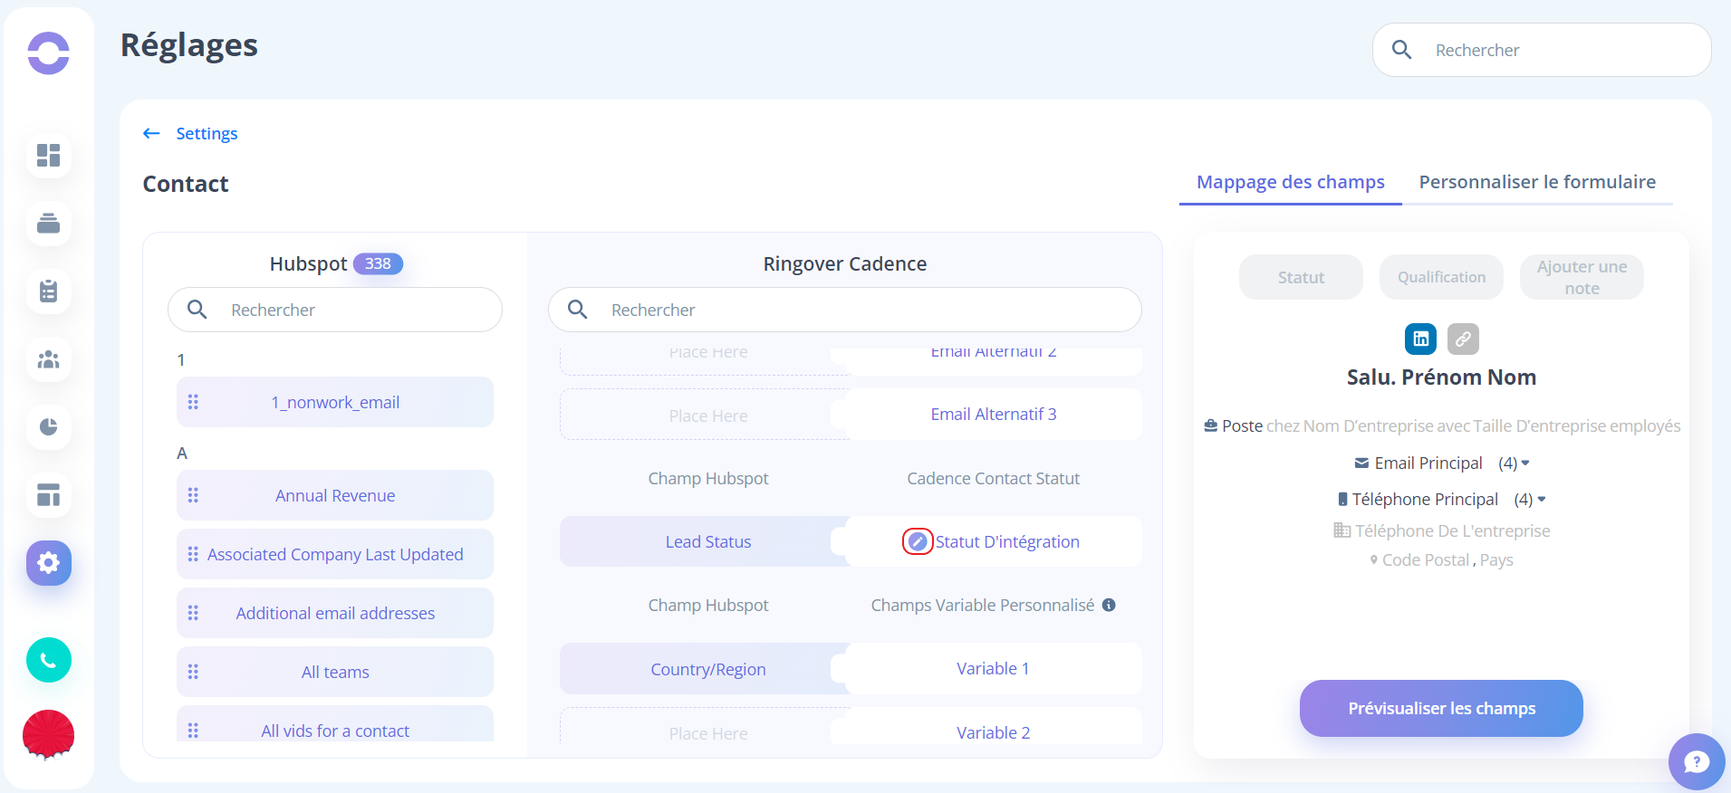Click the drag handle of Associated Company Last Updated
The image size is (1731, 793).
(193, 554)
